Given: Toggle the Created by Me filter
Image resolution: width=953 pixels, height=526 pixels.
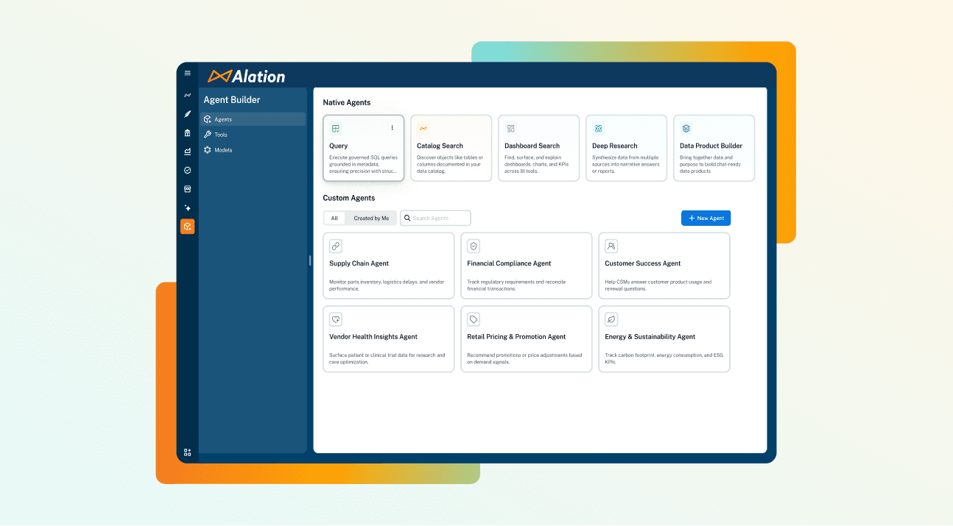Looking at the screenshot, I should [x=372, y=218].
